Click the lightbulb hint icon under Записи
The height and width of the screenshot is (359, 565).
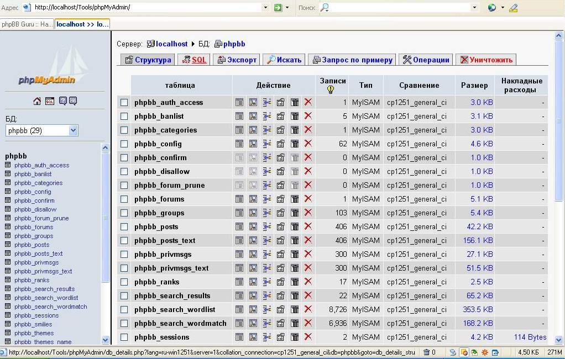(331, 89)
